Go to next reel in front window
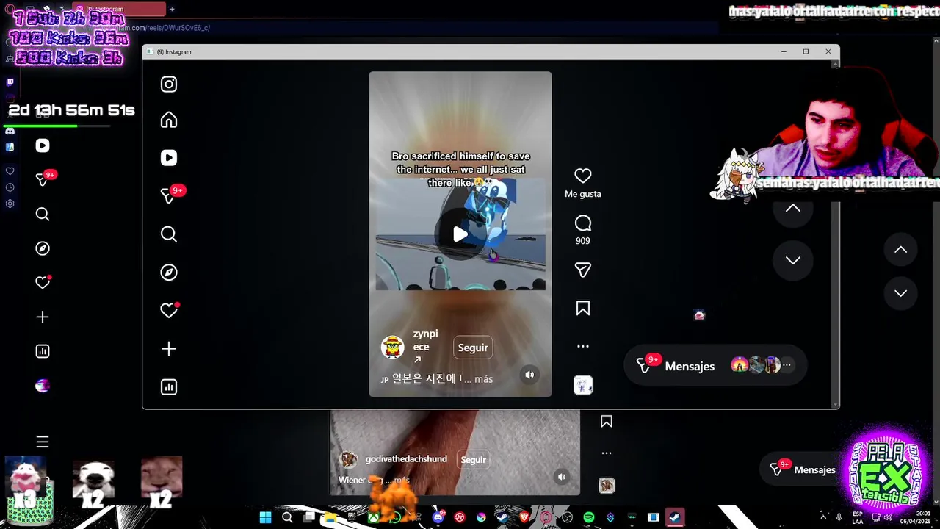The width and height of the screenshot is (940, 529). point(793,260)
